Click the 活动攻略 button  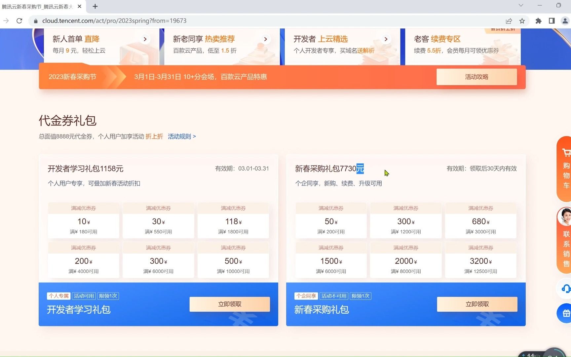tap(476, 77)
